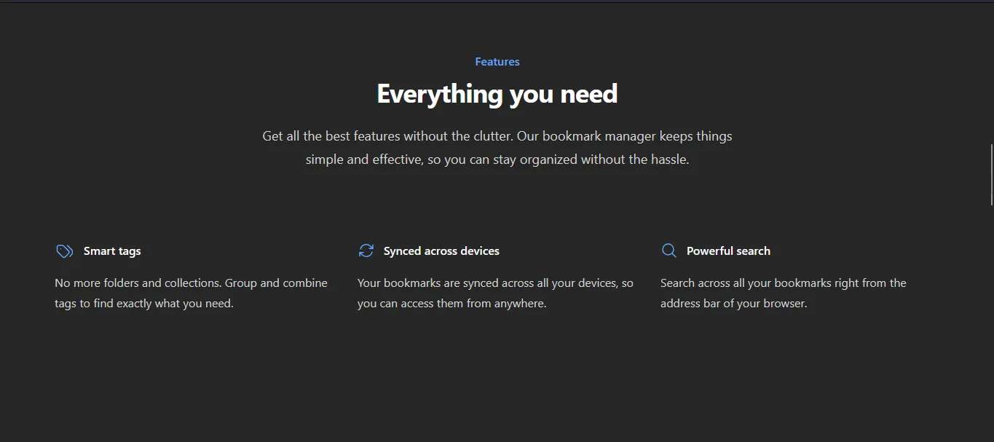Screen dimensions: 994x442
Task: Click the tags icon beside Smart tags
Action: pyautogui.click(x=64, y=250)
